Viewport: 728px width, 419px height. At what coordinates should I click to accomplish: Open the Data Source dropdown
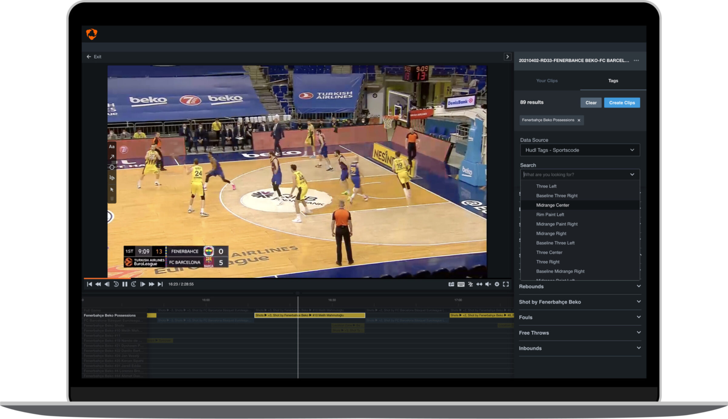[580, 150]
